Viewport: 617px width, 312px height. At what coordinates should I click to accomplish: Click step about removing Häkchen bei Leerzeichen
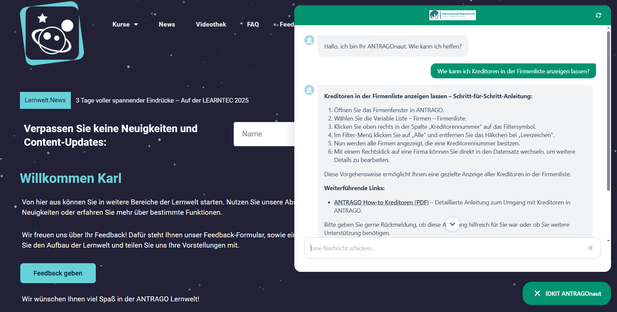(x=444, y=135)
